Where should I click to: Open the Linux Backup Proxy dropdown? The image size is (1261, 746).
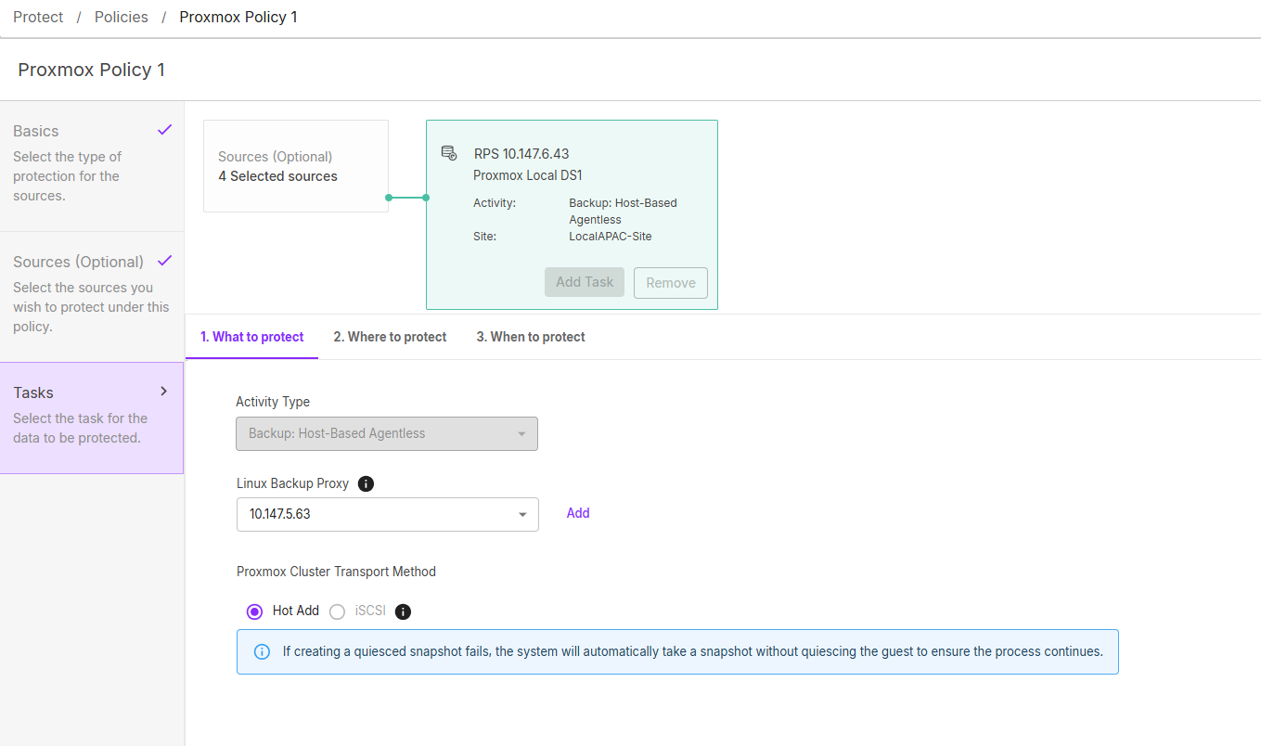388,514
